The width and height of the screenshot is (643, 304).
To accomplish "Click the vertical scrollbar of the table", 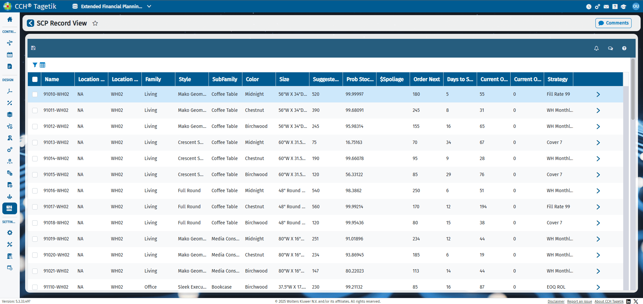I will click(x=633, y=89).
